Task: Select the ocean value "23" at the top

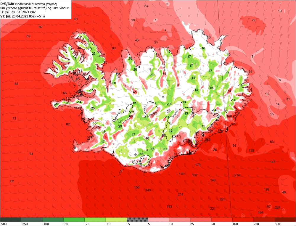Action: coord(146,6)
